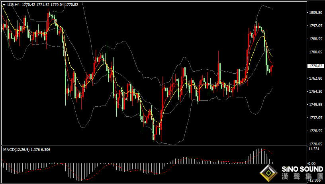Click the triangle arrow beside LLG,H4

(x=4, y=4)
